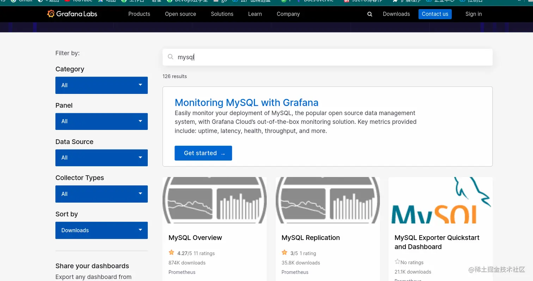Click the magnifier icon in the search box

point(171,57)
